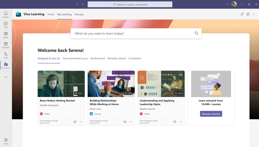This screenshot has height=147, width=259.
Task: Show Recommended to you tab
Action: pos(75,58)
